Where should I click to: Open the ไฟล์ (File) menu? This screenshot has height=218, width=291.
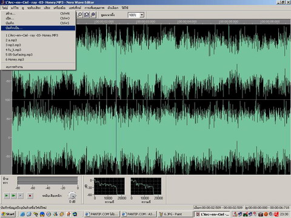[5, 8]
